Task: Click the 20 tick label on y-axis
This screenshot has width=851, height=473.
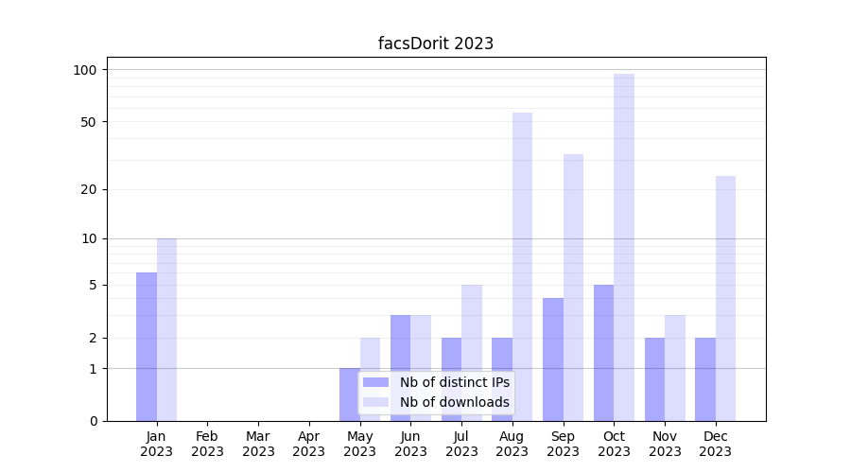Action: 89,189
